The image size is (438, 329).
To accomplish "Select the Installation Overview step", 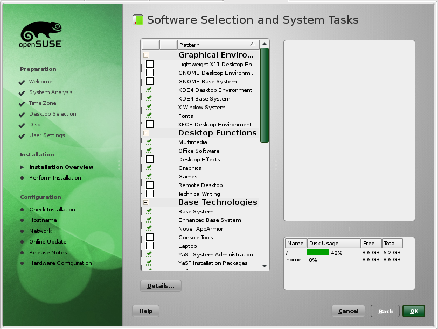I will tap(61, 167).
